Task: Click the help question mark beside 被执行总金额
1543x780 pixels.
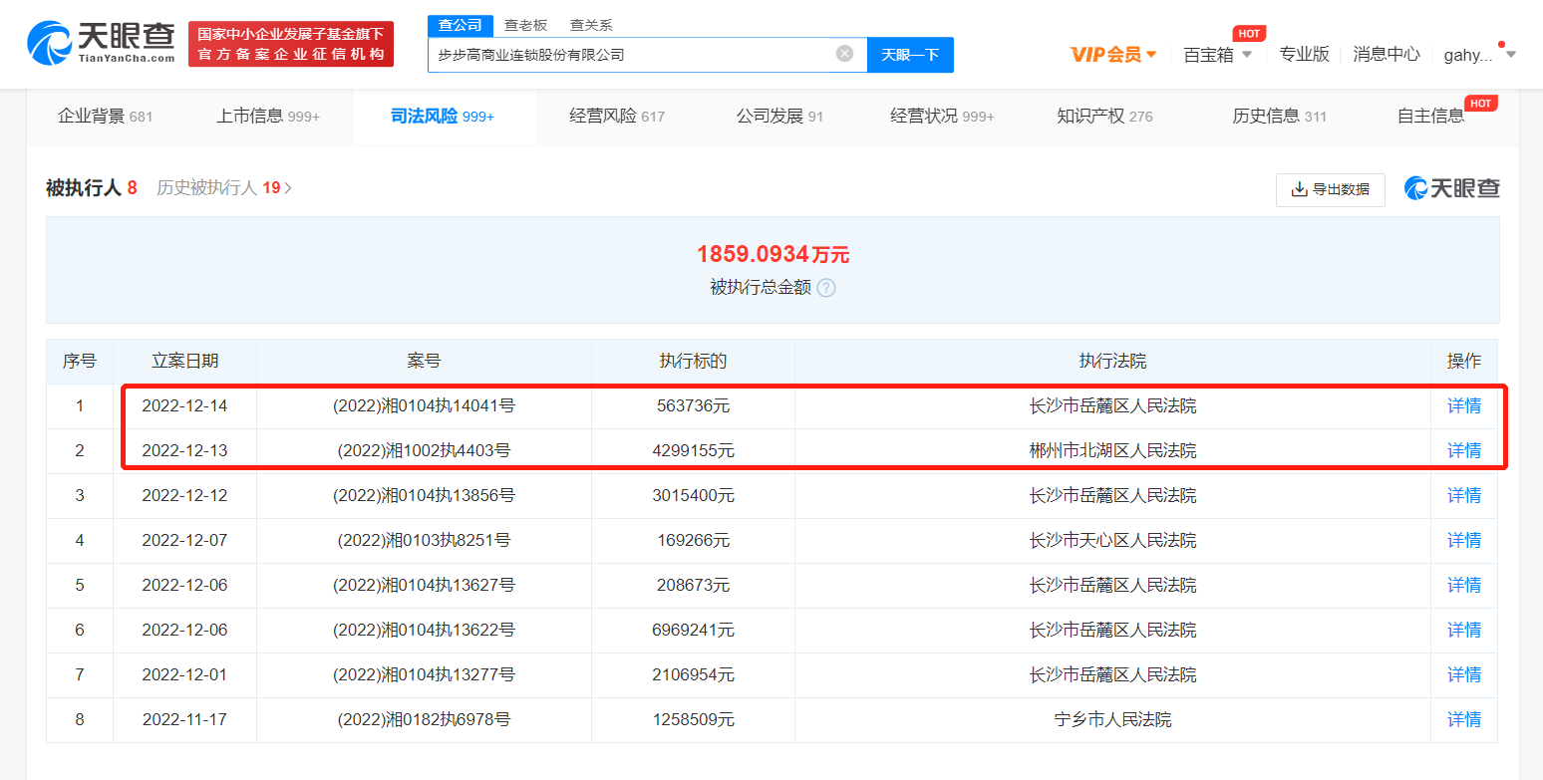Action: pos(826,288)
